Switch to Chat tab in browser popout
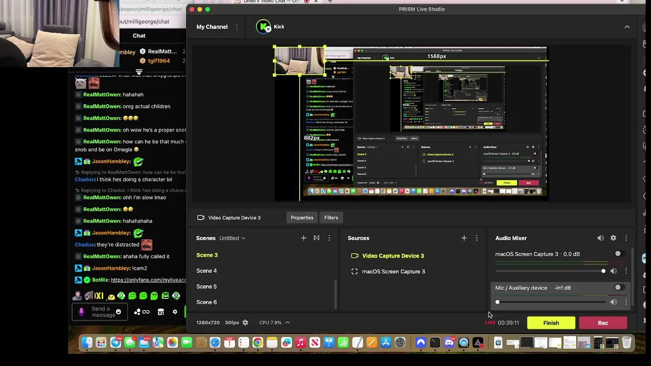The width and height of the screenshot is (651, 366). (139, 36)
